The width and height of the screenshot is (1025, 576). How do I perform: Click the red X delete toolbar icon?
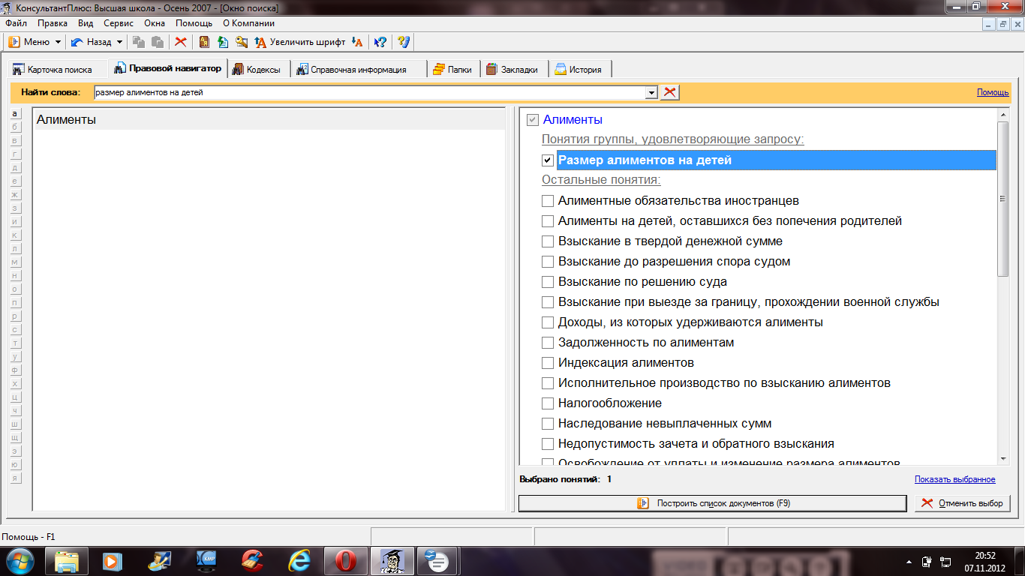pos(181,42)
